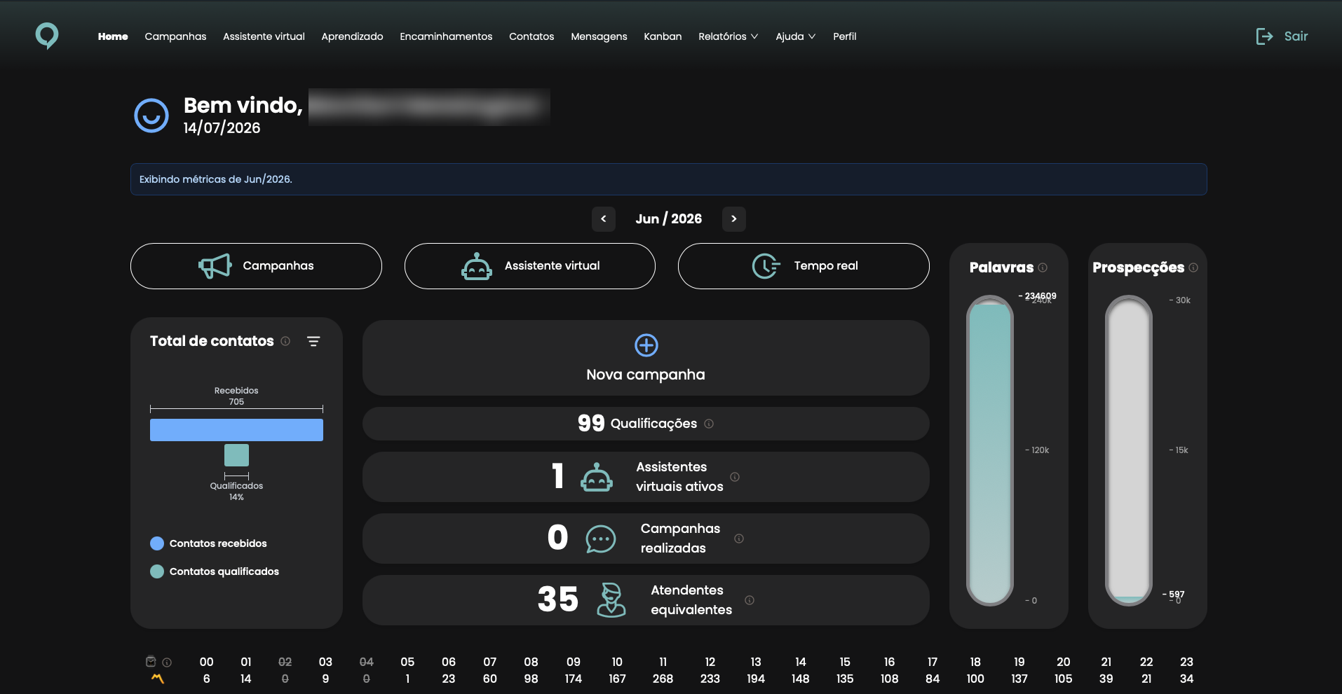Click info icon beside Assistentes virtuais ativos
Screen dimensions: 1342x694
point(735,477)
